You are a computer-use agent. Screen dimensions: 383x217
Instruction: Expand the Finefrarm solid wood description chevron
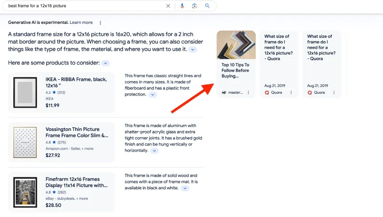(x=185, y=188)
